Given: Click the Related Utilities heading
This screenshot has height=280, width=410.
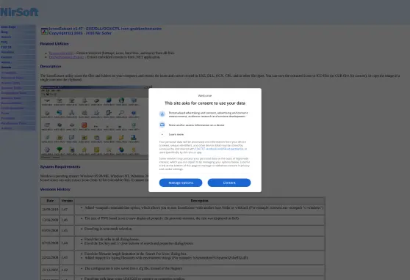Looking at the screenshot, I should pos(54,43).
